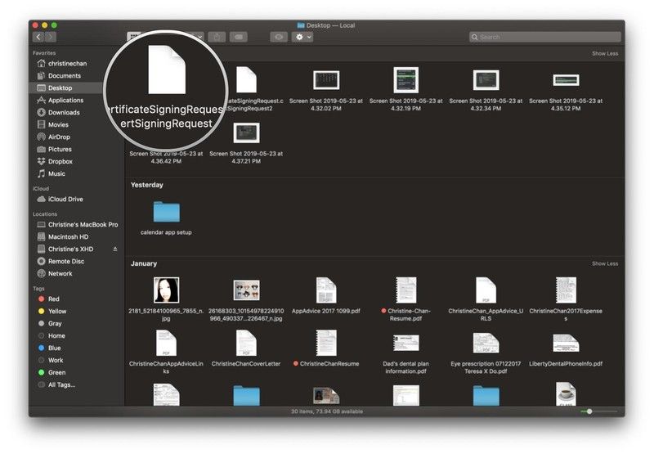The height and width of the screenshot is (454, 654).
Task: Eject the Christine's XHD drive
Action: tap(115, 249)
